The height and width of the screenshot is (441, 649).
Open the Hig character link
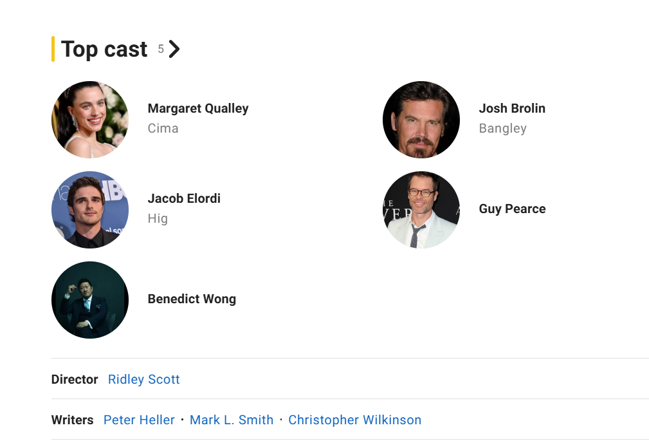pyautogui.click(x=158, y=219)
